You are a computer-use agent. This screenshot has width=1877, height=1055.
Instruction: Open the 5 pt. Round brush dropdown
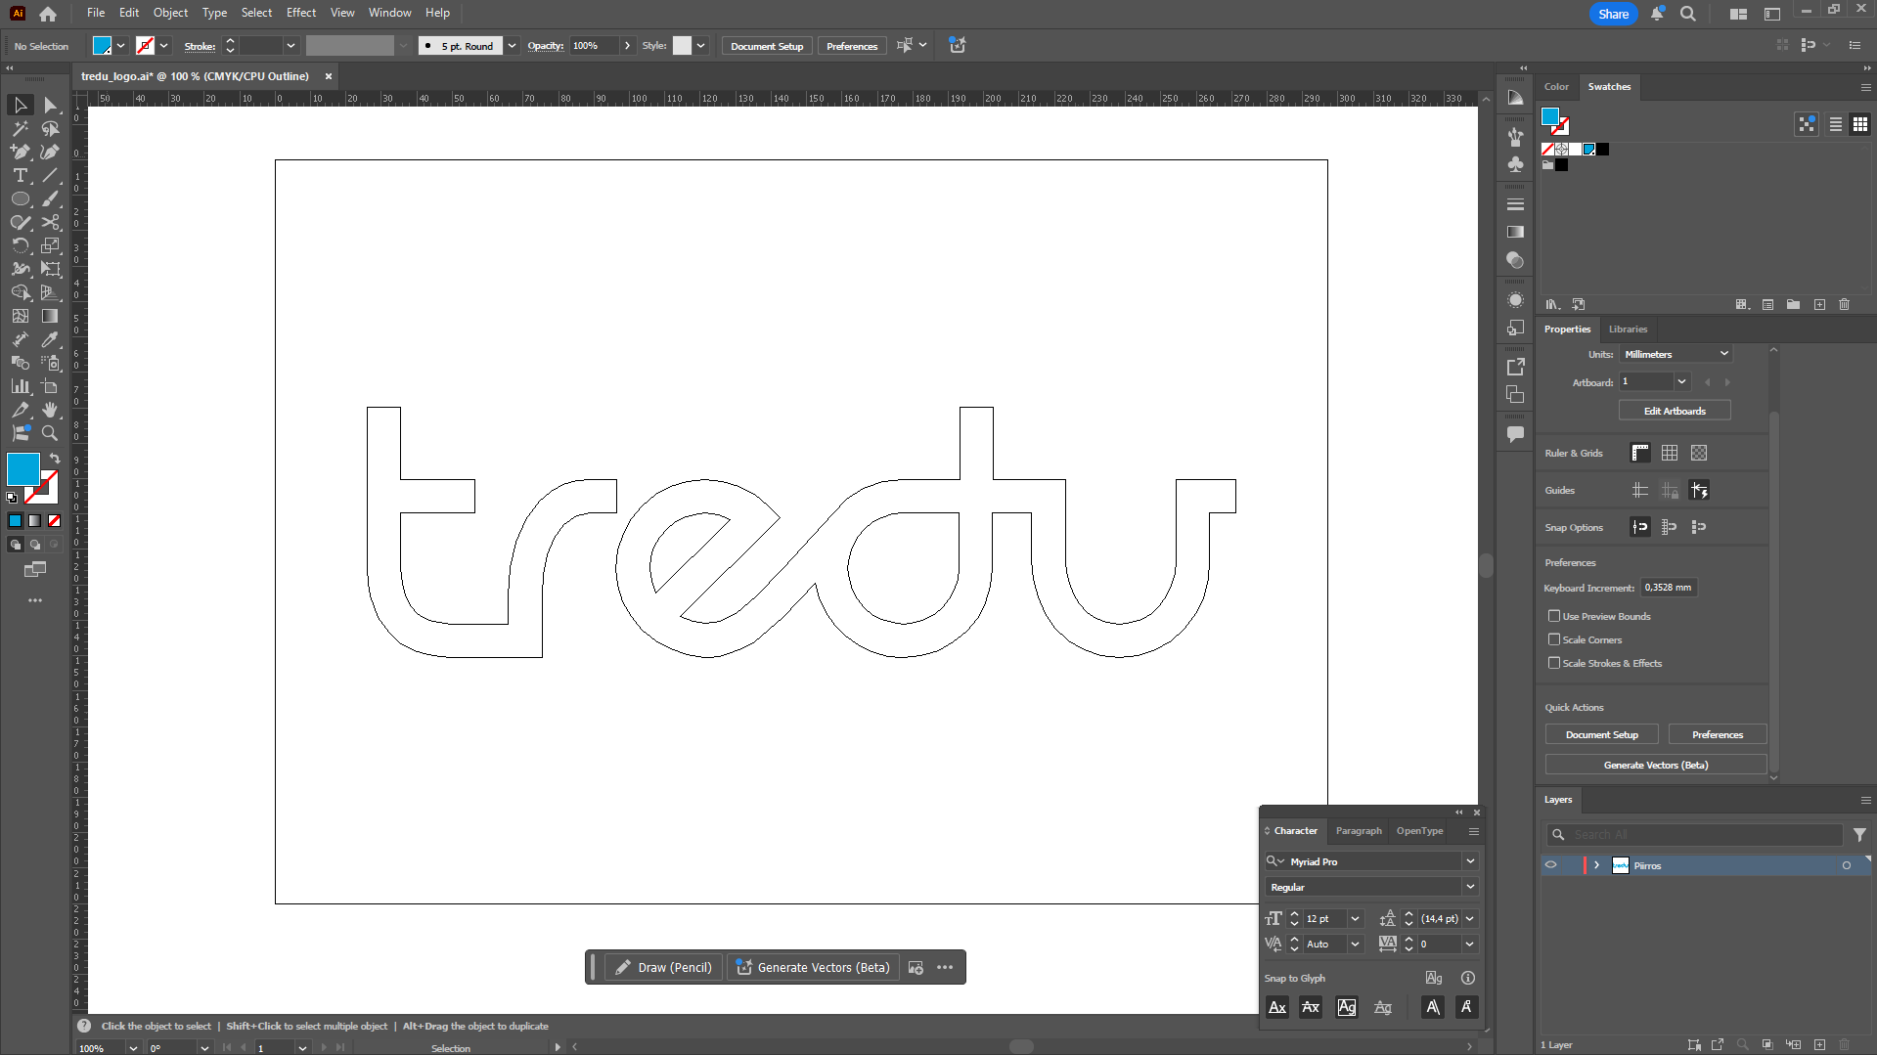512,46
